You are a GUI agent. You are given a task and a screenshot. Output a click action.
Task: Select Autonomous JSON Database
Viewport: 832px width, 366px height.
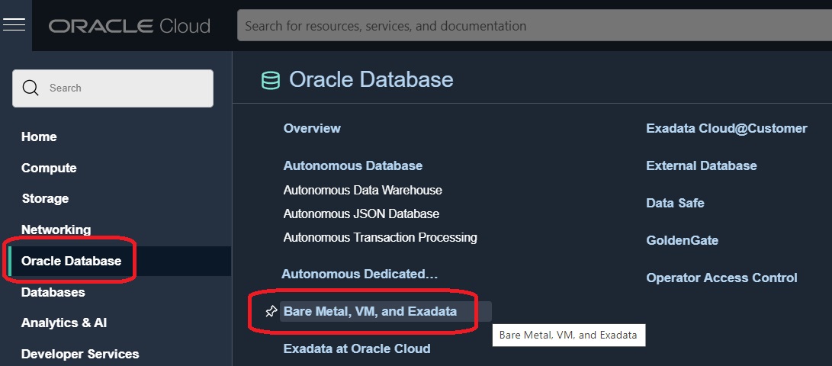point(361,213)
